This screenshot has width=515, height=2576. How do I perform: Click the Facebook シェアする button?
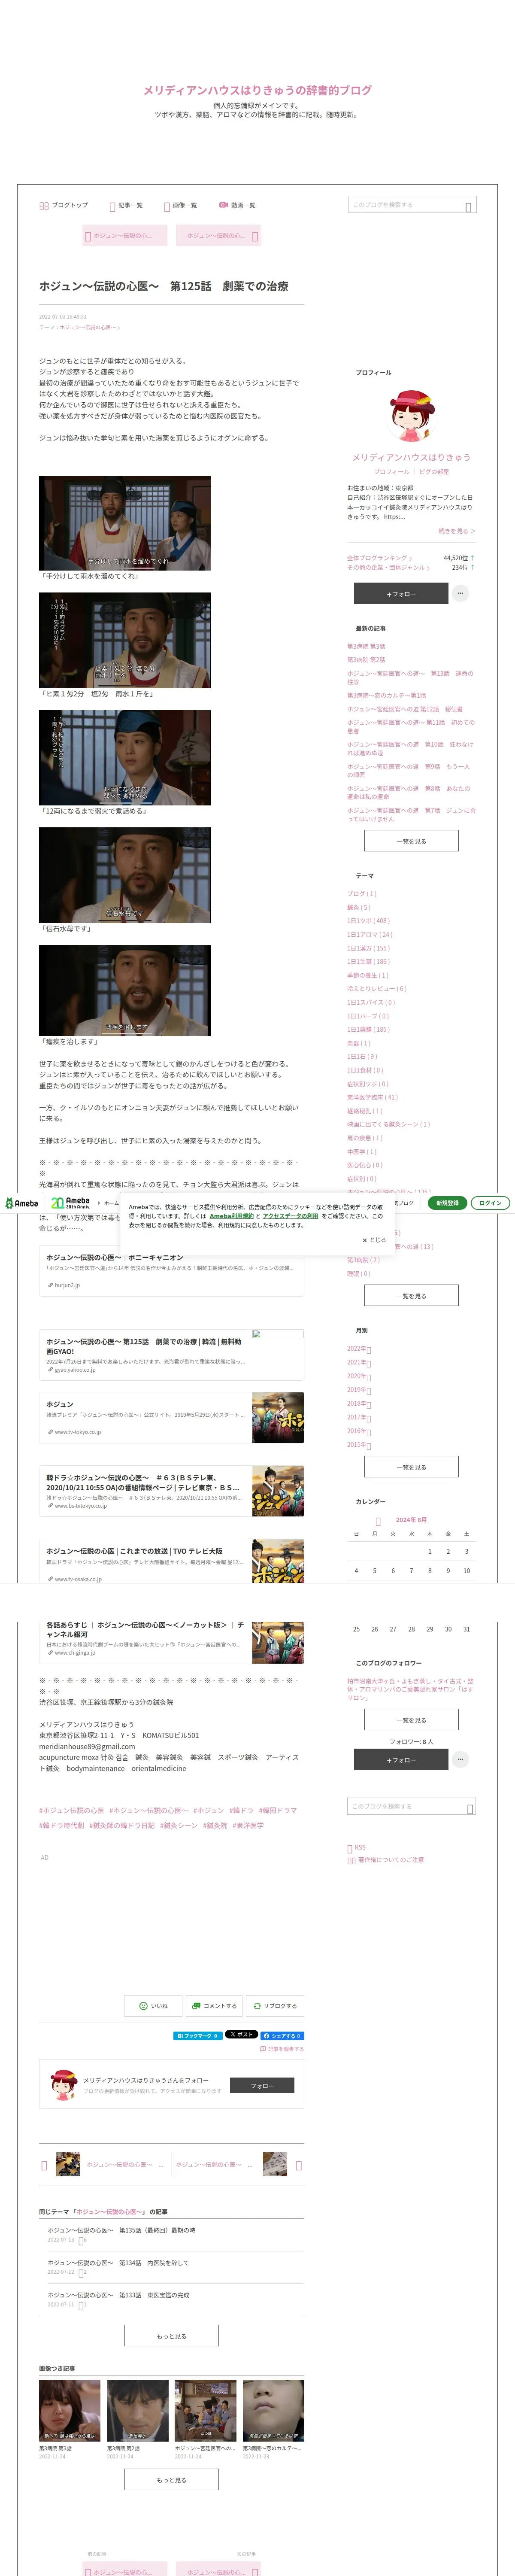(282, 2035)
